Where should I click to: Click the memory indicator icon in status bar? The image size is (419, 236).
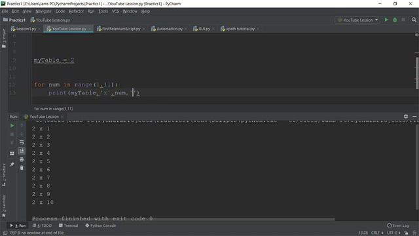pyautogui.click(x=414, y=233)
